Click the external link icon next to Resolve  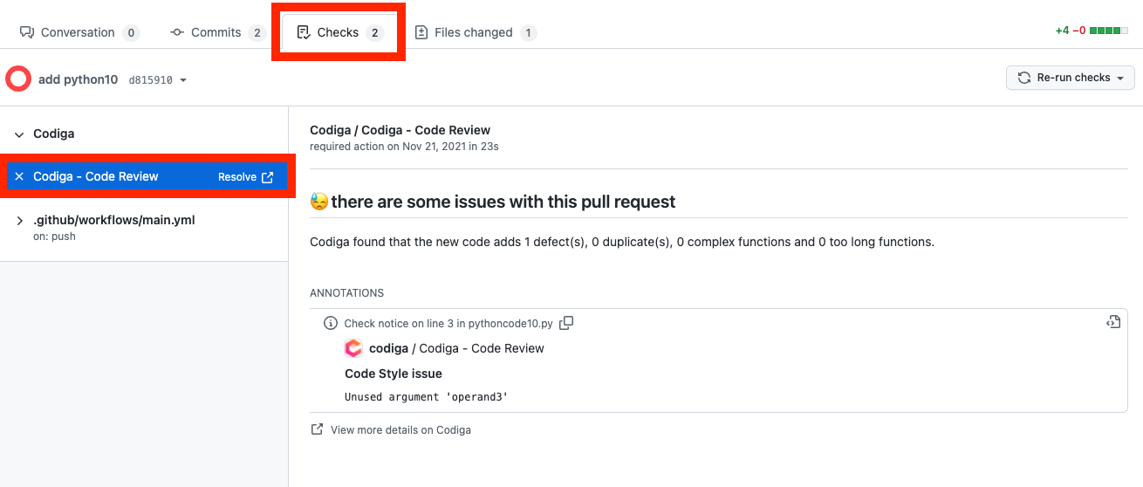[x=268, y=177]
